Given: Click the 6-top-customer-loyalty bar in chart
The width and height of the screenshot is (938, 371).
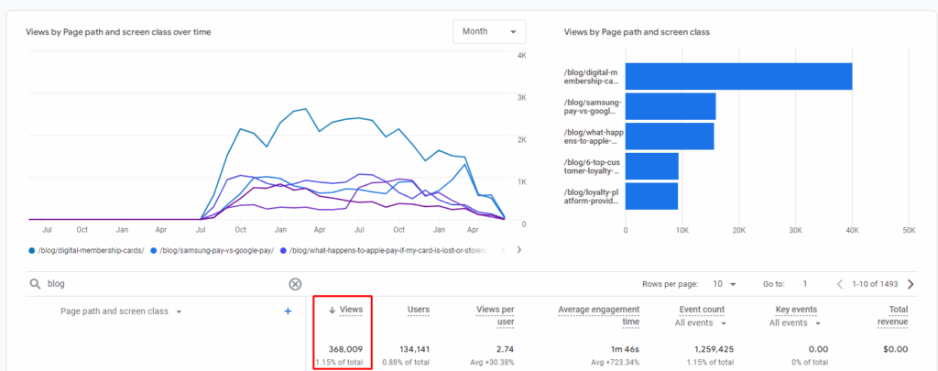Looking at the screenshot, I should [652, 167].
